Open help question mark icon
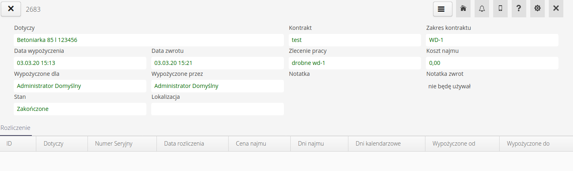The width and height of the screenshot is (573, 171). (519, 8)
